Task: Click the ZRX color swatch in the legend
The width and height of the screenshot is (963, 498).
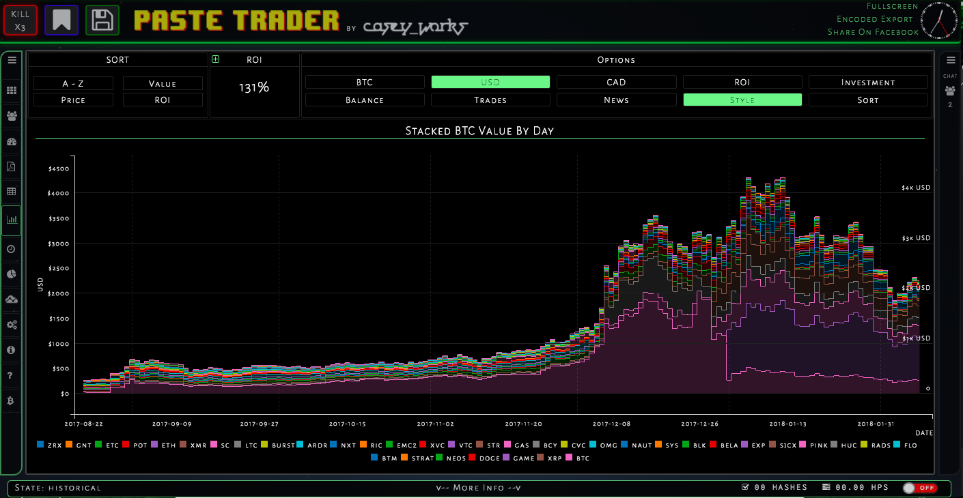Action: [x=39, y=445]
